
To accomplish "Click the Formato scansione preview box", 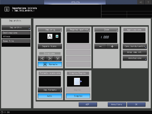I will (x=50, y=81).
